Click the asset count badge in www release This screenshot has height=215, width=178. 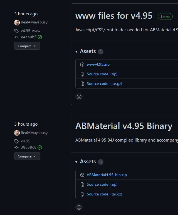(x=101, y=52)
